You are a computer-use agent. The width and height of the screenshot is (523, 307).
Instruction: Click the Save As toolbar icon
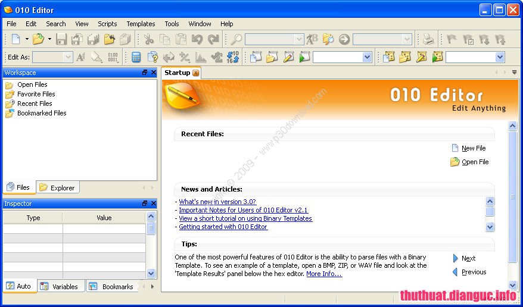(x=77, y=39)
